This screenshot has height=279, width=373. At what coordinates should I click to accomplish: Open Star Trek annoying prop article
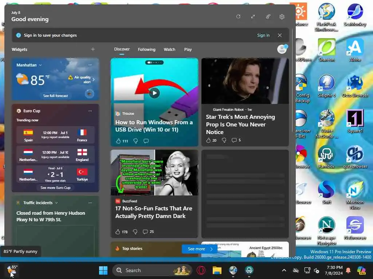(240, 124)
